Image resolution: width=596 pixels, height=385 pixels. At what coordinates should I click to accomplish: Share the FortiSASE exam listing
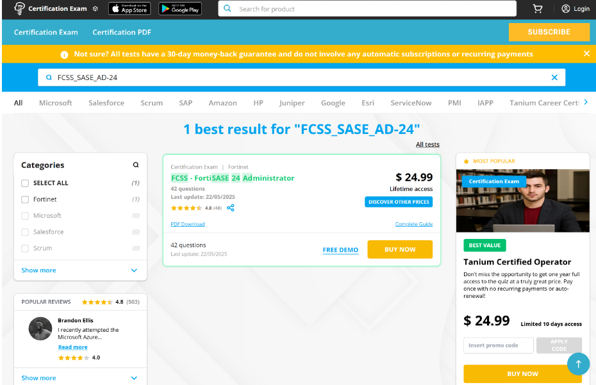230,208
